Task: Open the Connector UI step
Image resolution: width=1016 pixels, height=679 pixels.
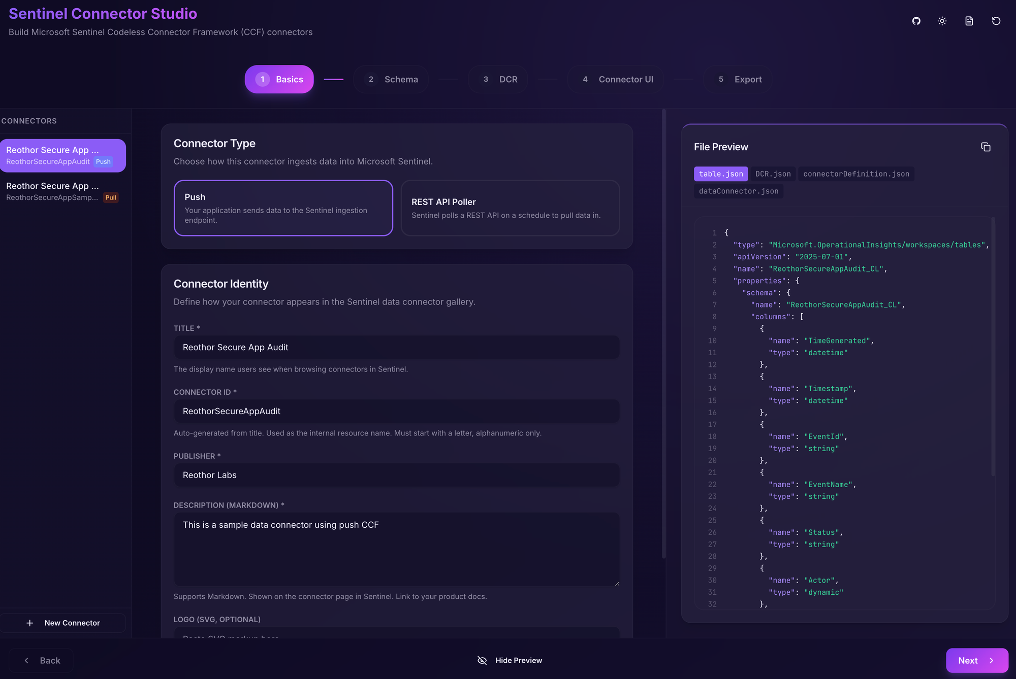Action: [616, 79]
